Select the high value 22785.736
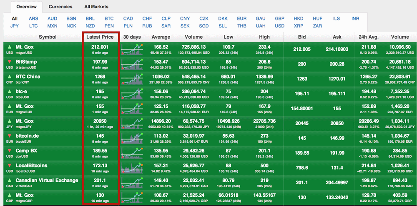417x206 pixels. 264,122
